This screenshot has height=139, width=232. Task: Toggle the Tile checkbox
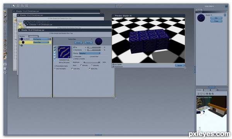pyautogui.click(x=74, y=47)
